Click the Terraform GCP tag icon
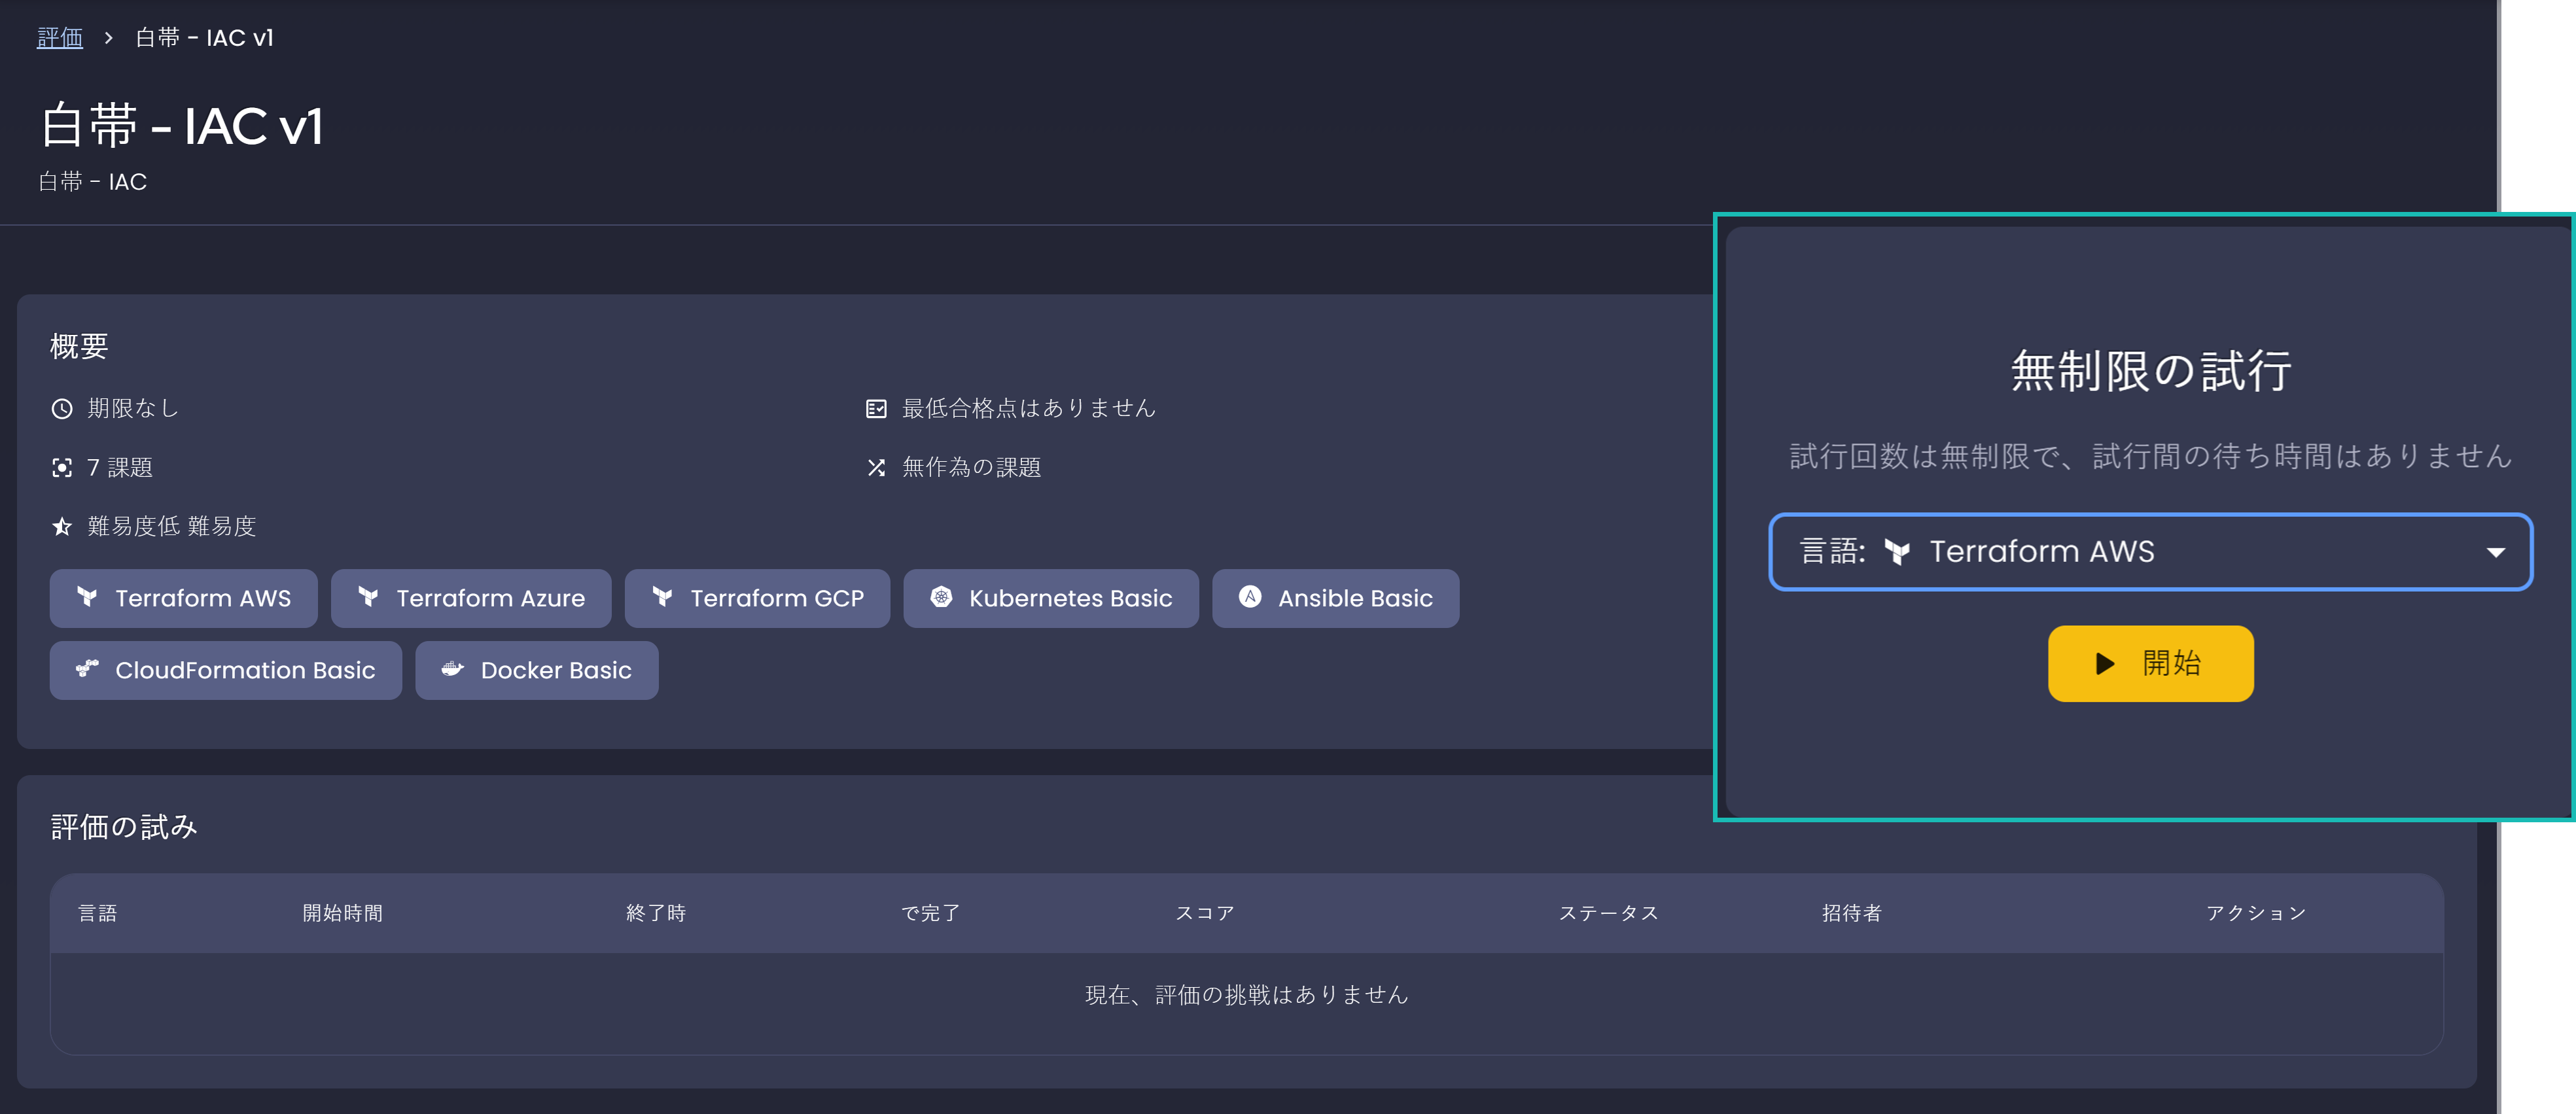 click(x=663, y=597)
